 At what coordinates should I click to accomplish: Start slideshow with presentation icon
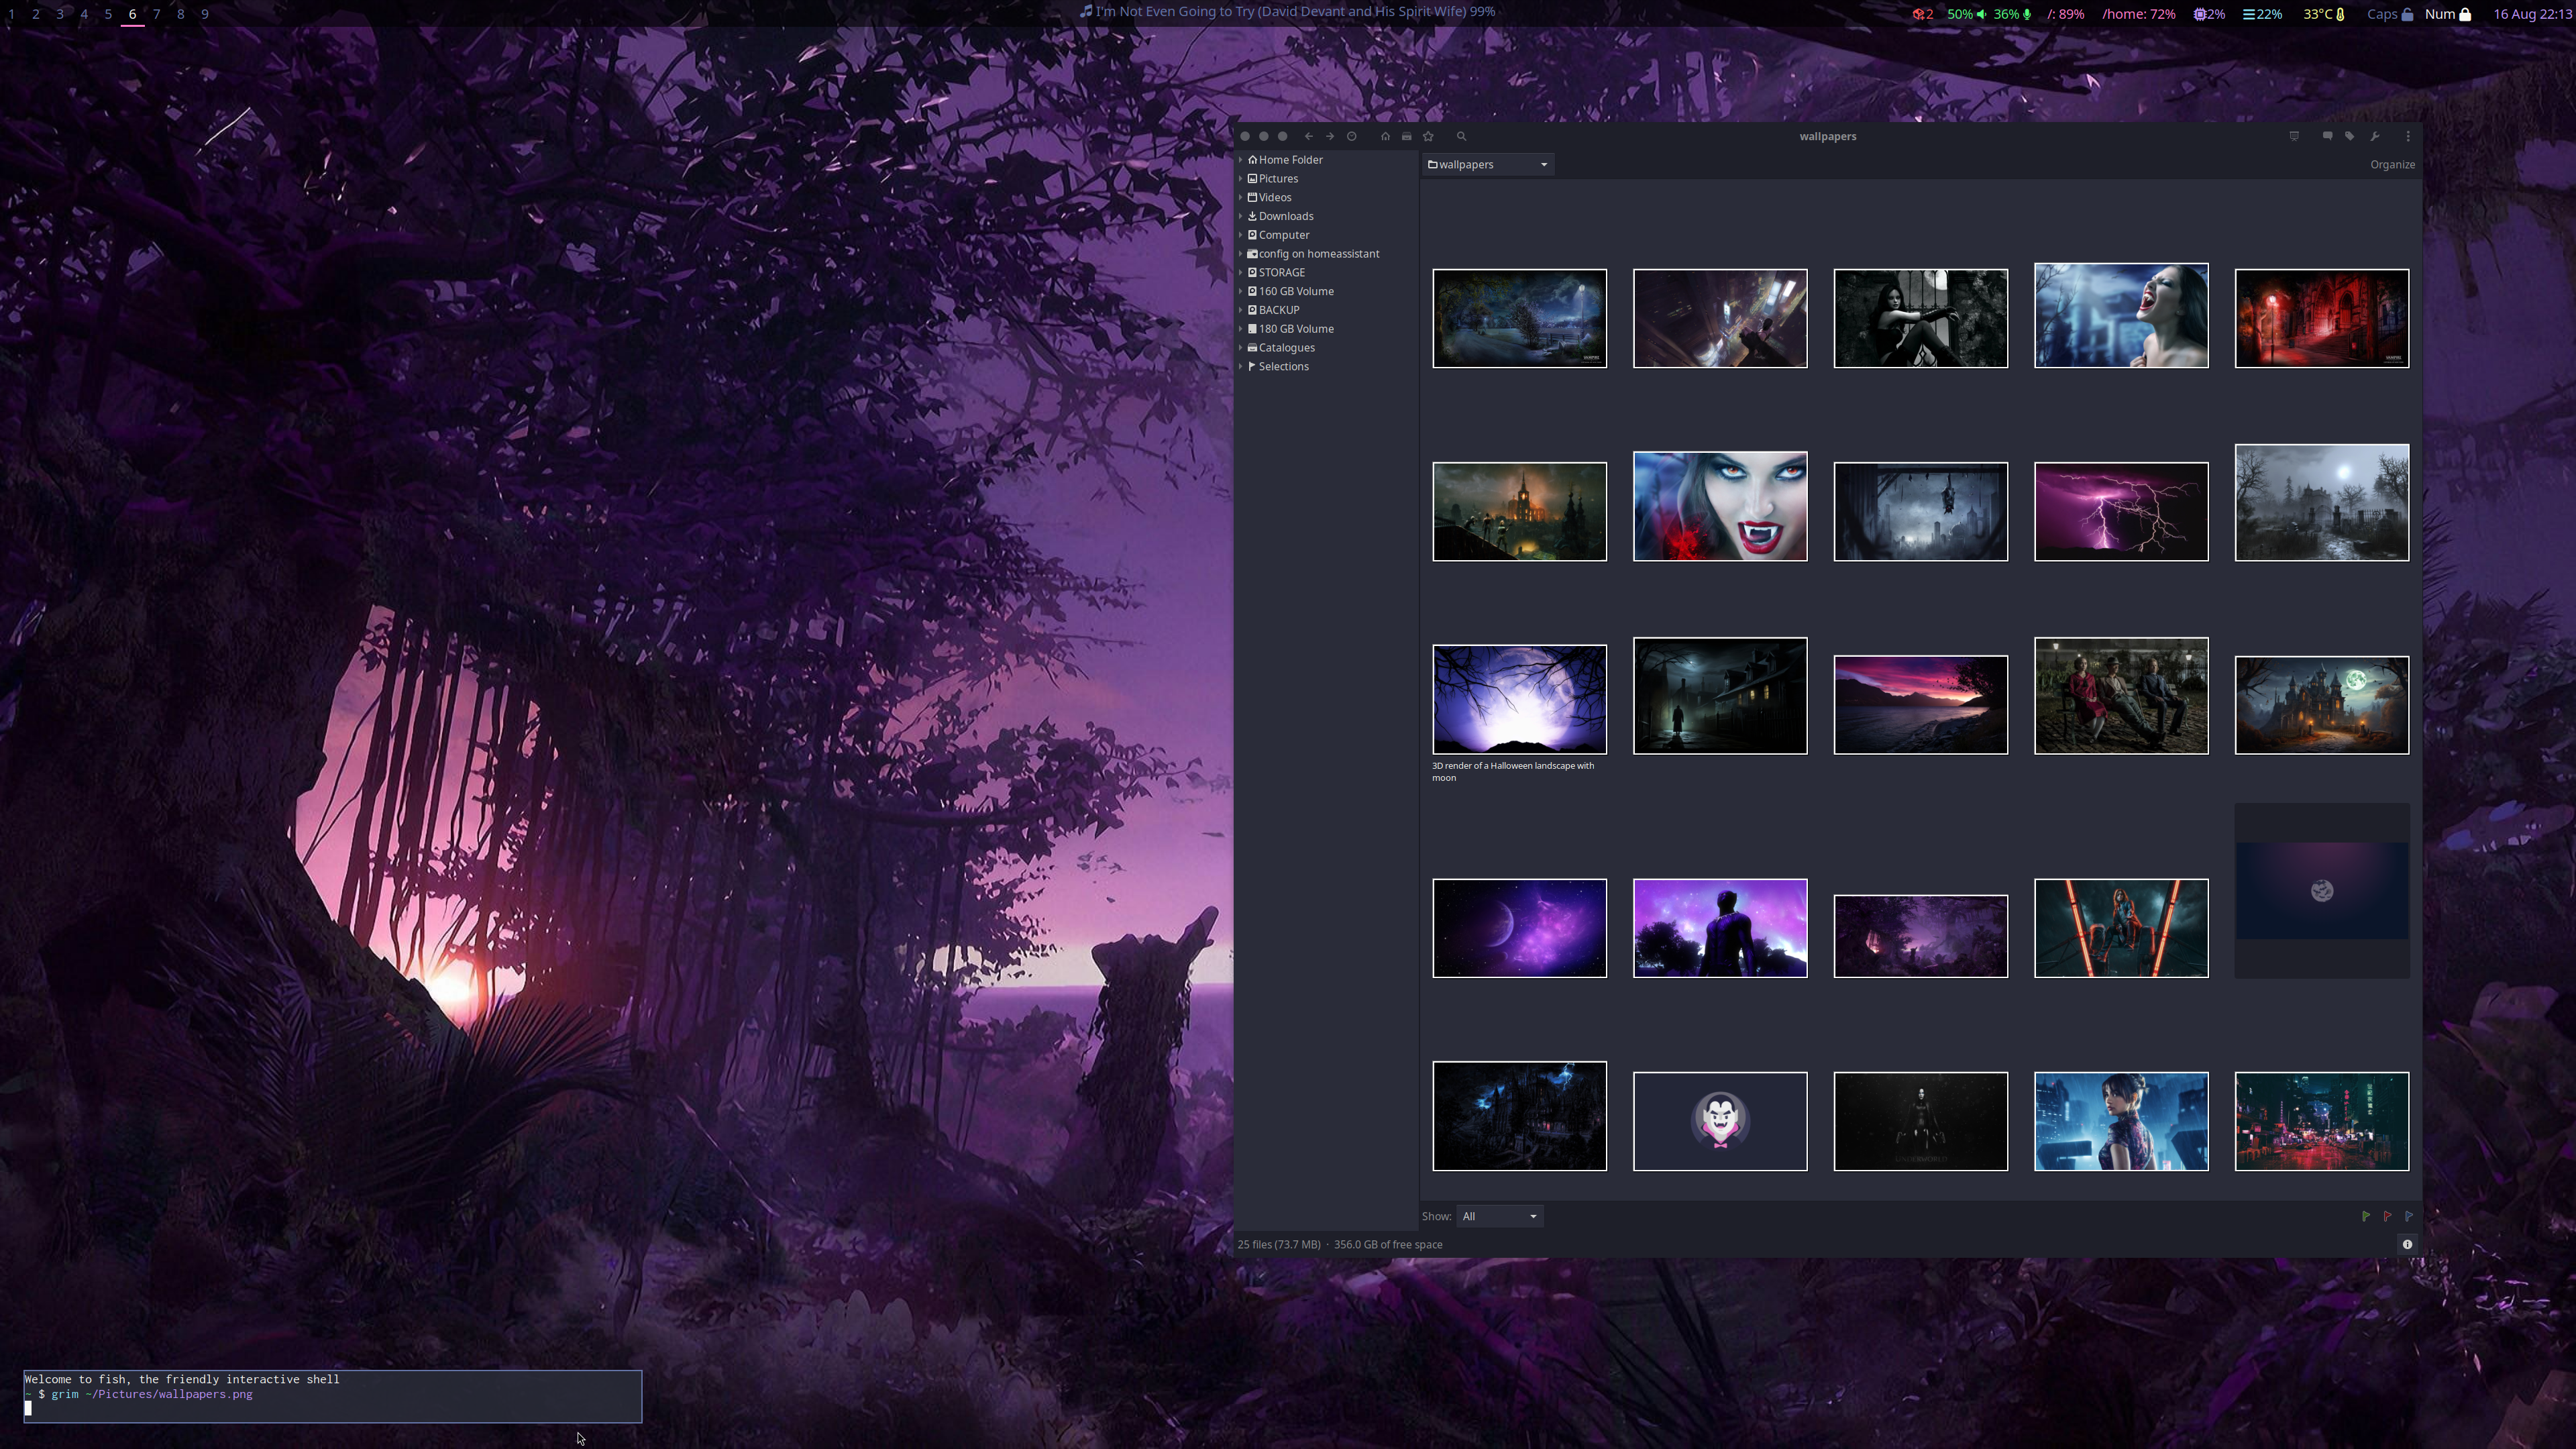pos(2294,136)
